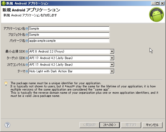Click the テーマ label text
Viewport: 166px width, 132px height.
(x=21, y=71)
